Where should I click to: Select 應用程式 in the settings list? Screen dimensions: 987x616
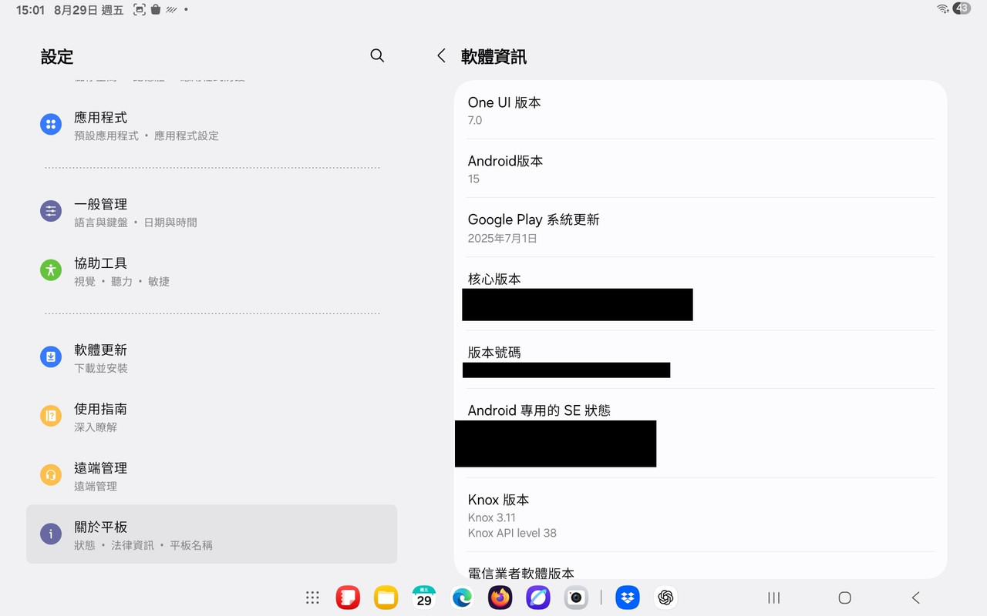tap(211, 126)
